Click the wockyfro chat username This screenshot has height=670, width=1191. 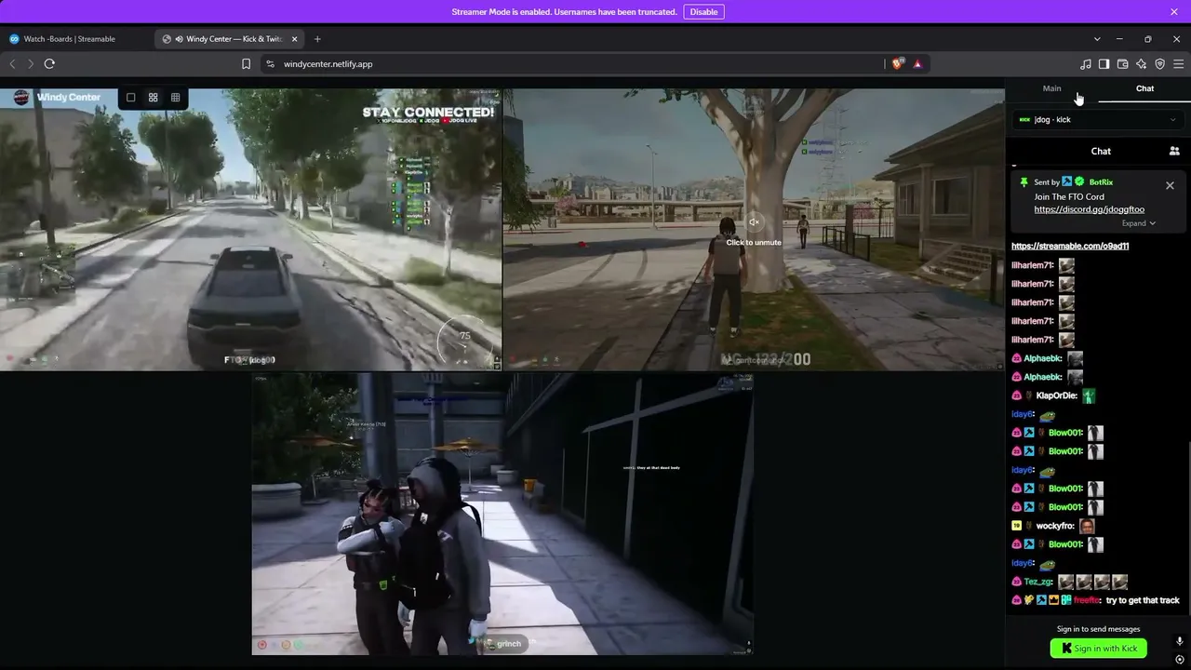(1055, 526)
